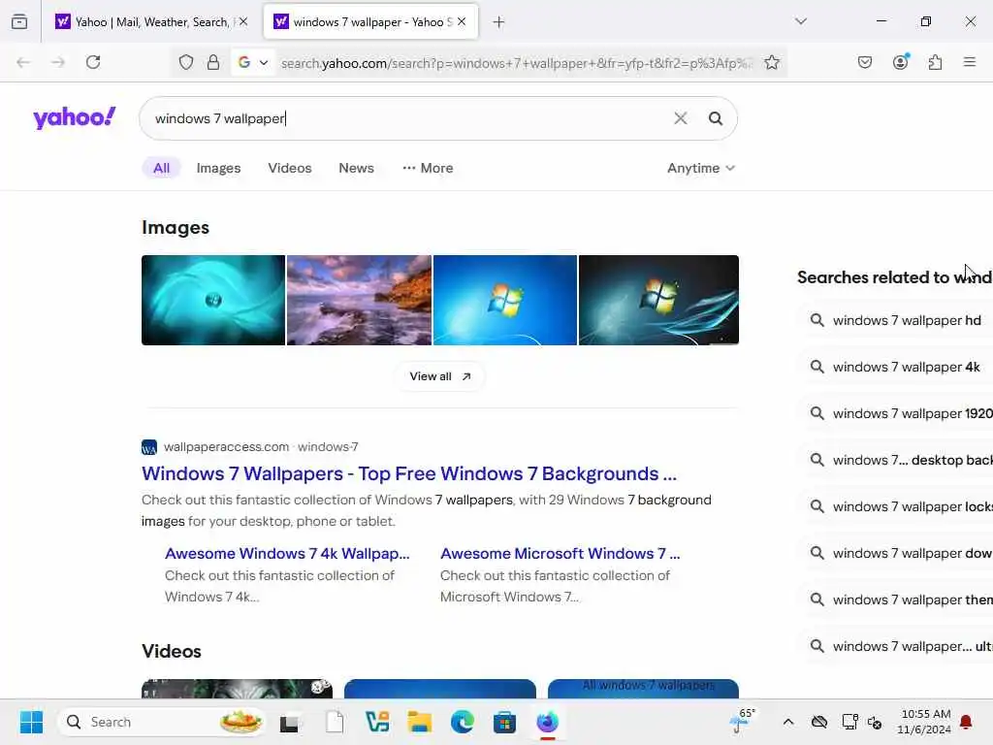This screenshot has height=745, width=993.
Task: Click the notification bell in the system tray
Action: click(966, 722)
